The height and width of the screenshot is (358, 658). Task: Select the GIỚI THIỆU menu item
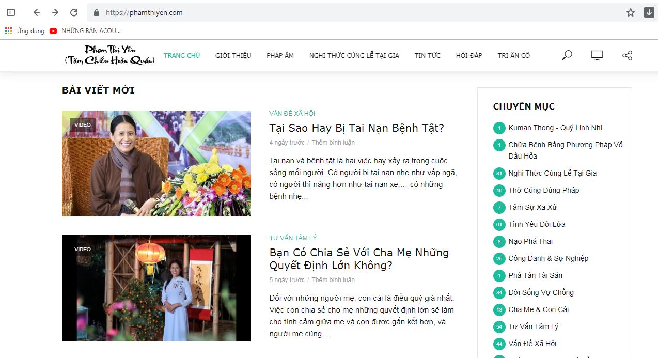click(x=233, y=55)
